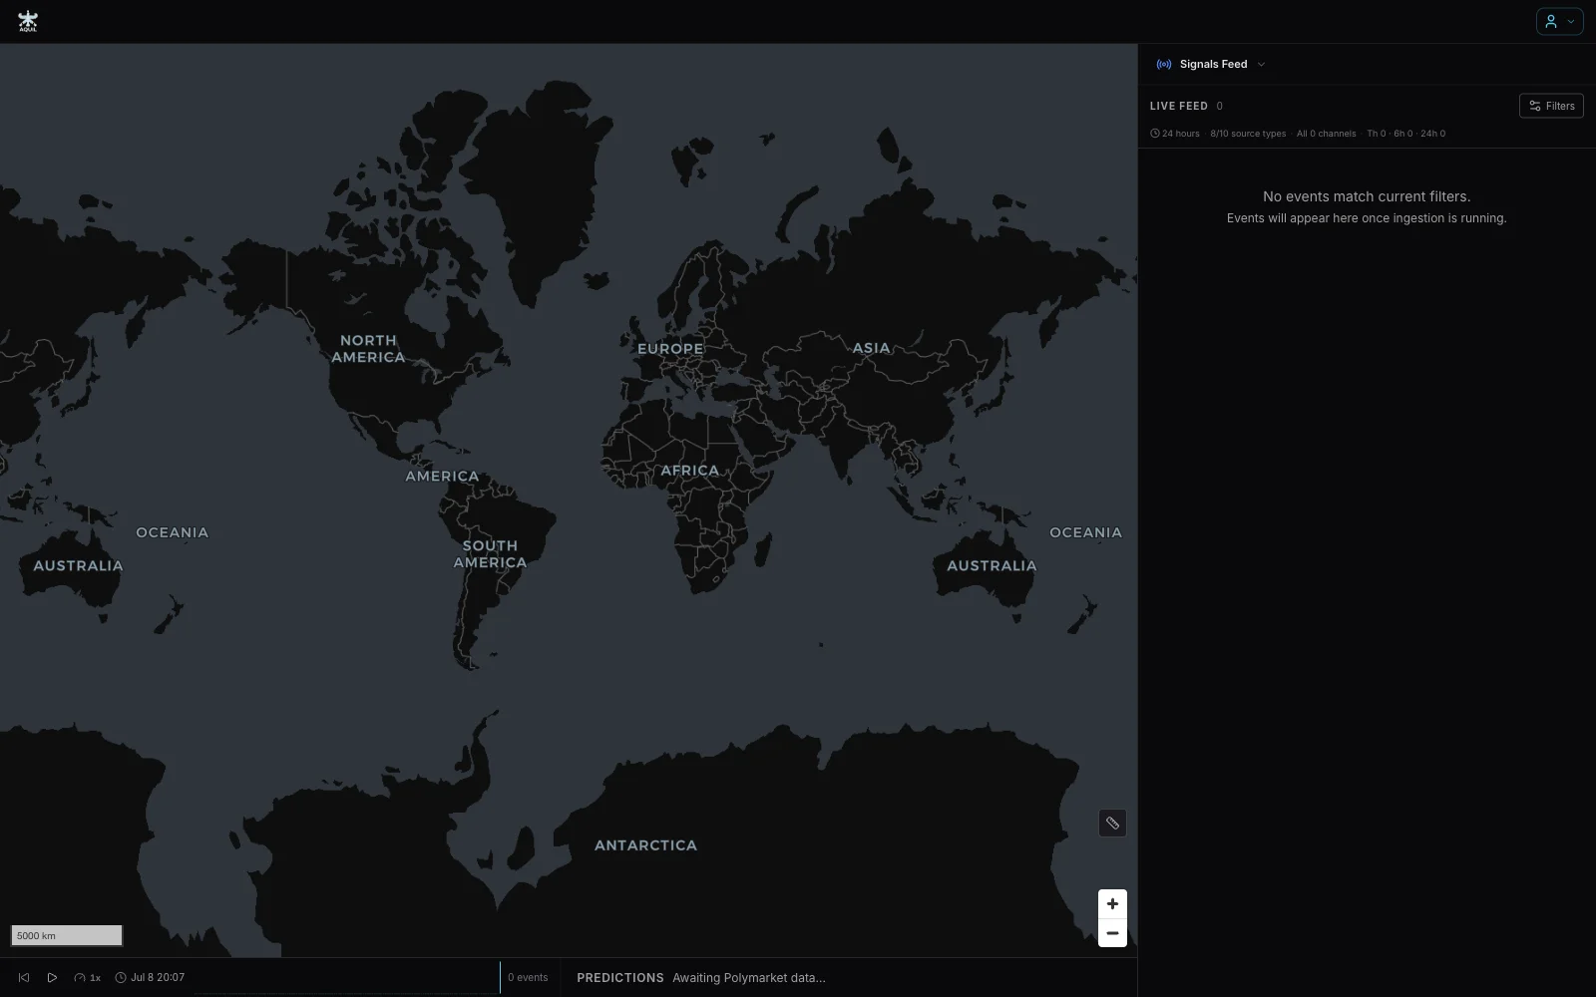
Task: Open the Filters button in Live Feed
Action: click(x=1551, y=106)
